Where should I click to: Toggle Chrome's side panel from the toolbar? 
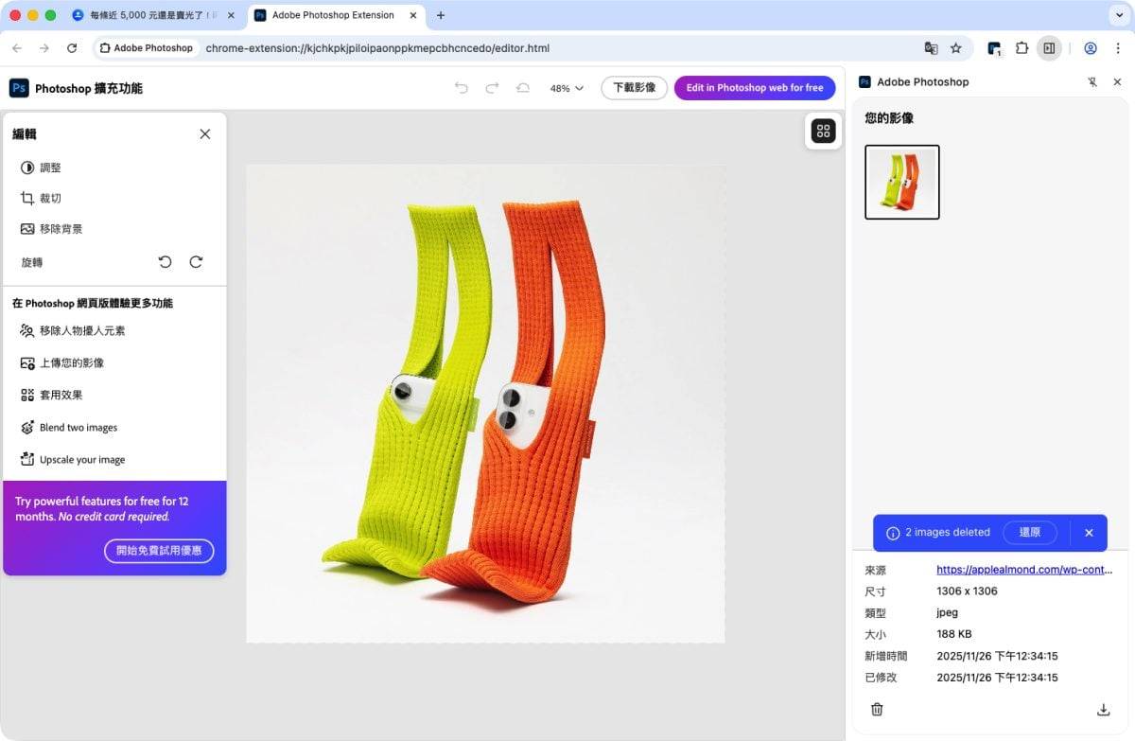click(1050, 48)
